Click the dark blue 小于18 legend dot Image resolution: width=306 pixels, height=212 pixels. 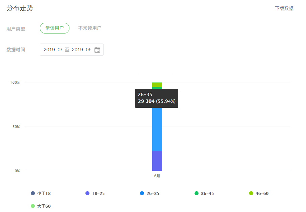[x=32, y=193]
